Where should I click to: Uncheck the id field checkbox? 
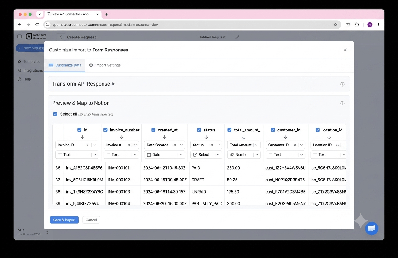[x=79, y=130]
